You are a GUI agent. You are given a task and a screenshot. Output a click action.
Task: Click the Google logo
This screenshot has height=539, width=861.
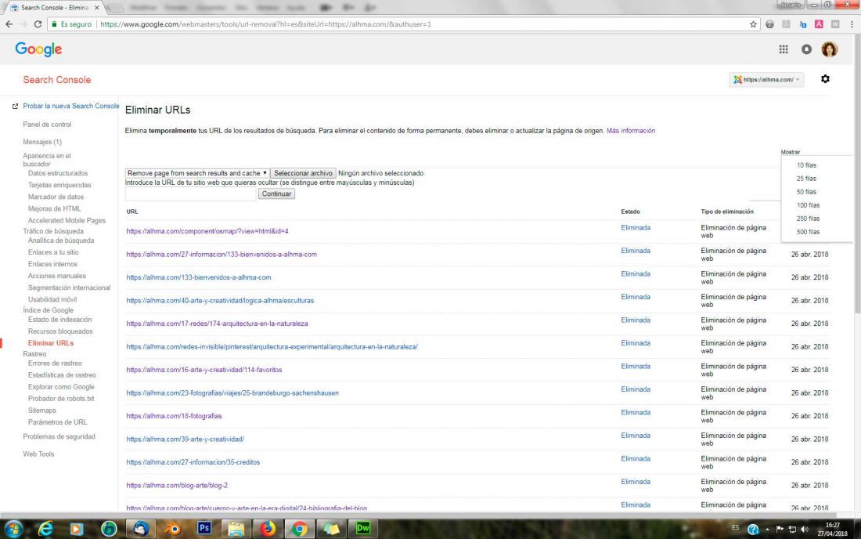pos(38,49)
